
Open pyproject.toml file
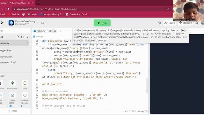click(8, 62)
